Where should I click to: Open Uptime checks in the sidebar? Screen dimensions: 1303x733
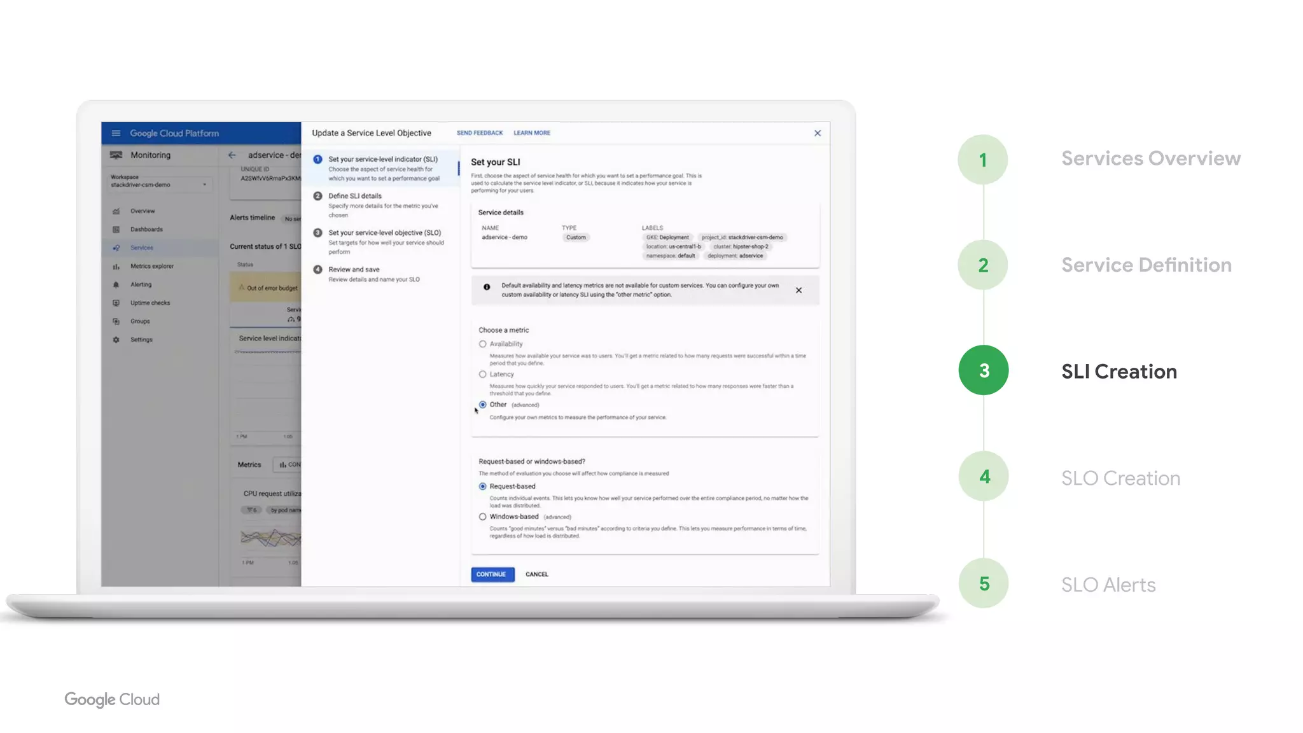(150, 303)
